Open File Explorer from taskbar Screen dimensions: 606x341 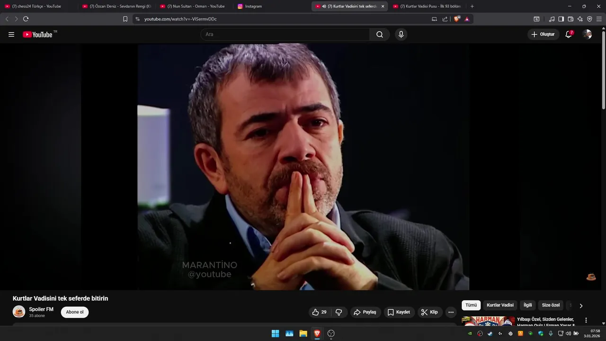(303, 333)
